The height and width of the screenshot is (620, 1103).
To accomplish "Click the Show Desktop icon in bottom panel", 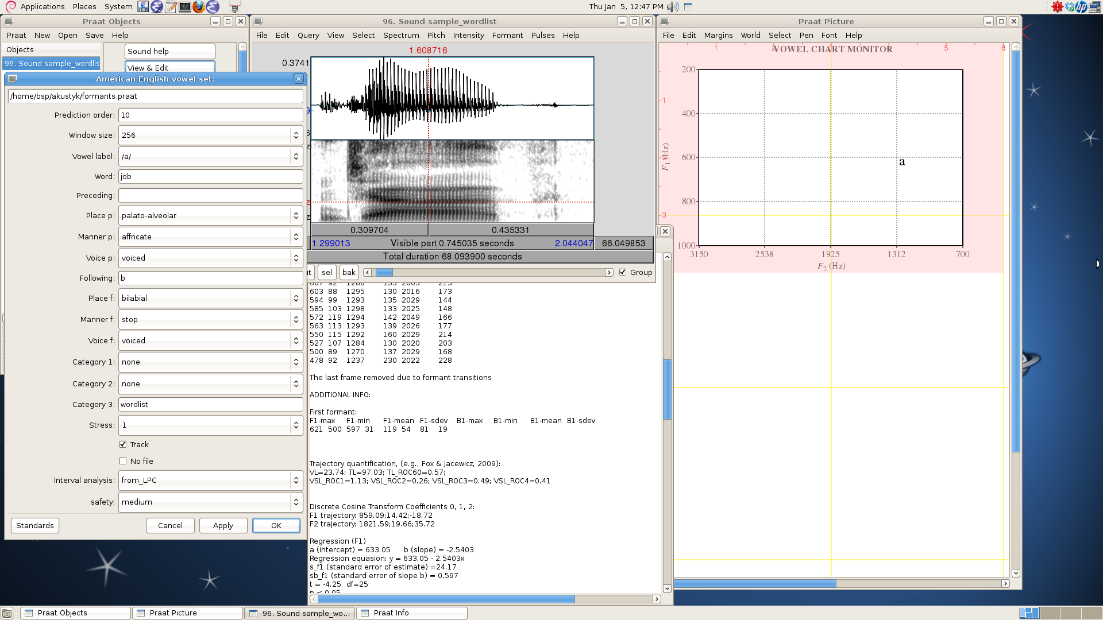I will 7,613.
